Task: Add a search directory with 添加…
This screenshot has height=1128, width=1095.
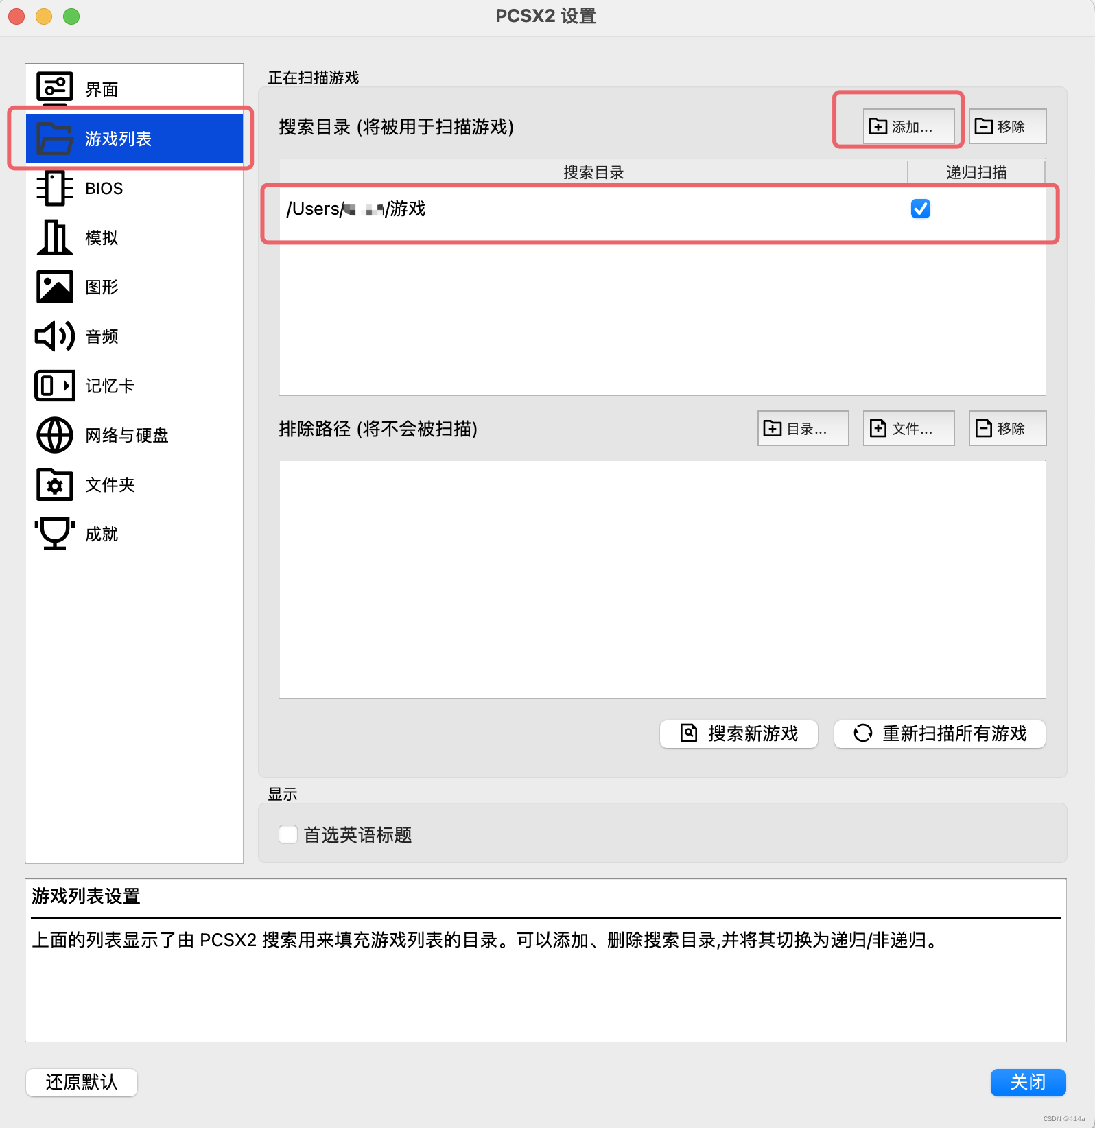Action: (908, 126)
